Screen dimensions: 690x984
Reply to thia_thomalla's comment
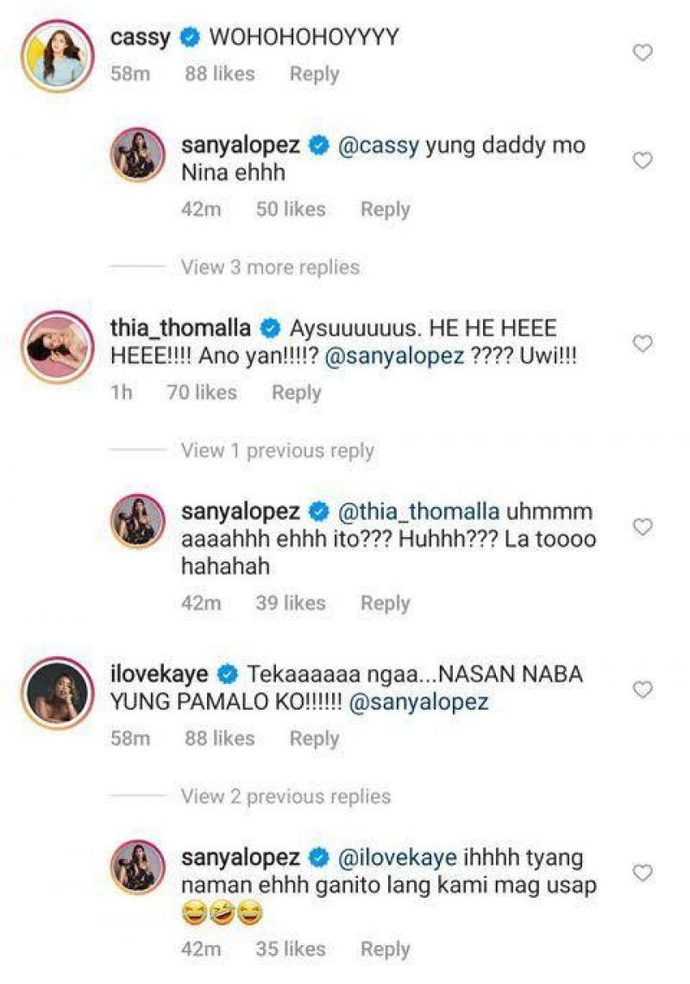coord(296,392)
